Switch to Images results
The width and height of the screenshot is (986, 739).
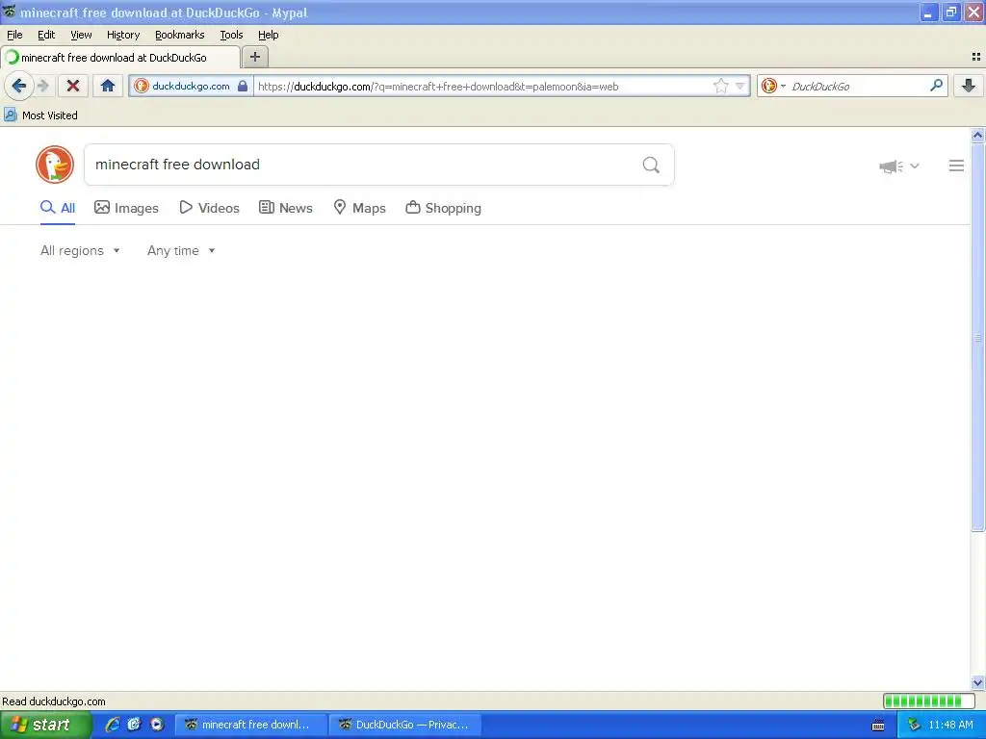[126, 208]
